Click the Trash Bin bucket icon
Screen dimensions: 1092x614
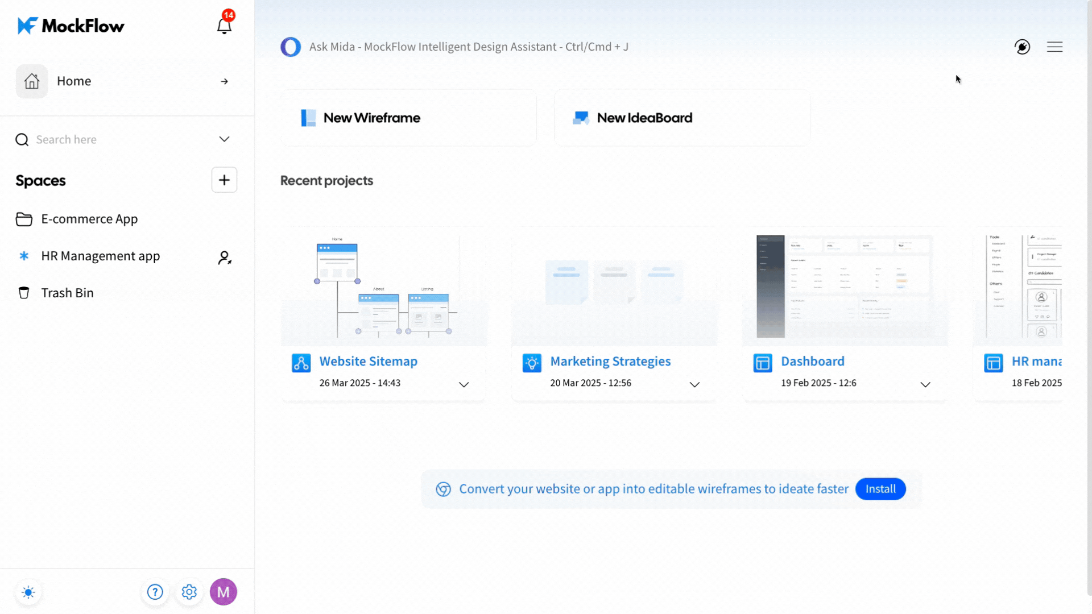[x=24, y=293]
